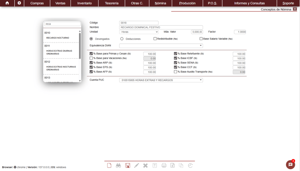Go to the home icon
The width and height of the screenshot is (300, 171).
(7, 3)
